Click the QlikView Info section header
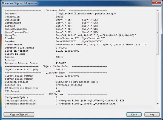 55,73
